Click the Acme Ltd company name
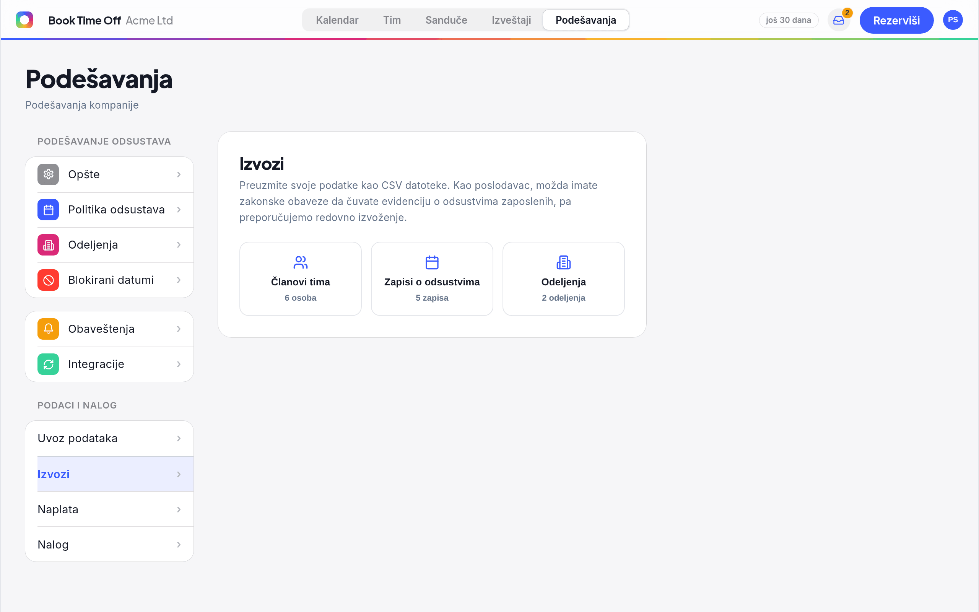979x612 pixels. coord(149,20)
